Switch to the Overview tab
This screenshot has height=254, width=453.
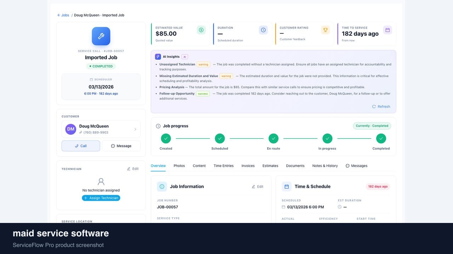(x=158, y=166)
